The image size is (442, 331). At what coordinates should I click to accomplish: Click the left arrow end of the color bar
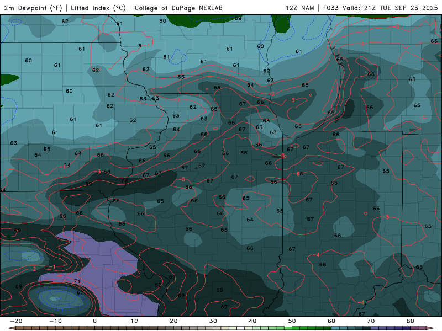(10, 328)
